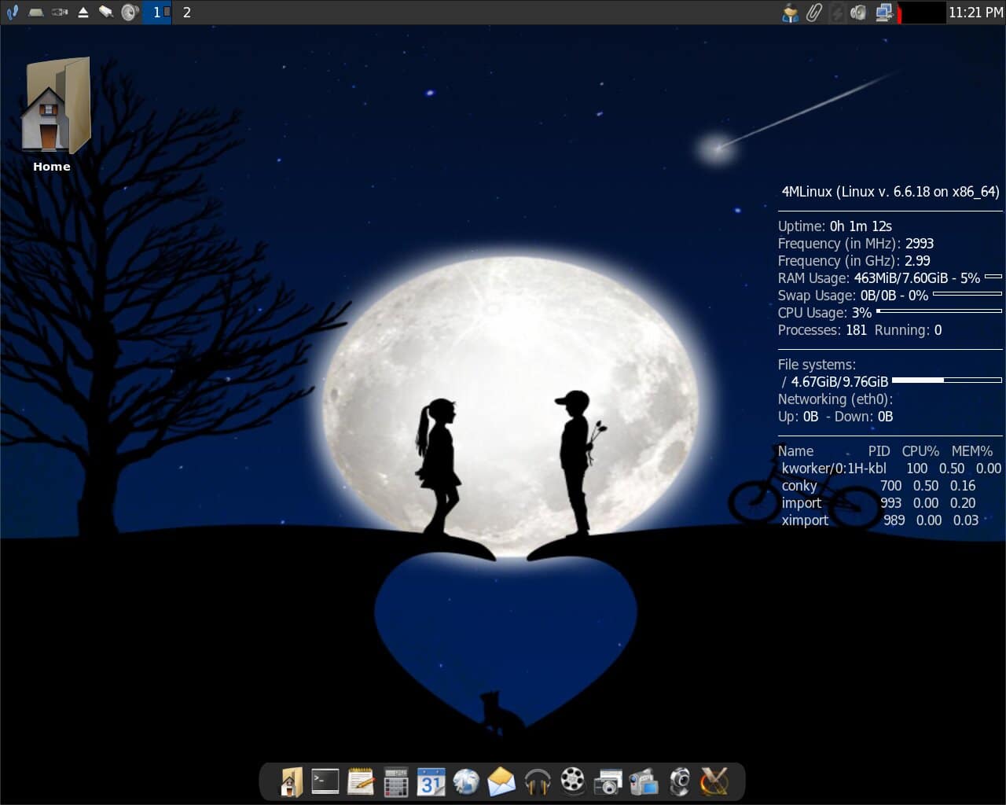This screenshot has width=1006, height=805.
Task: Open the camcorder icon in dock
Action: [x=644, y=782]
